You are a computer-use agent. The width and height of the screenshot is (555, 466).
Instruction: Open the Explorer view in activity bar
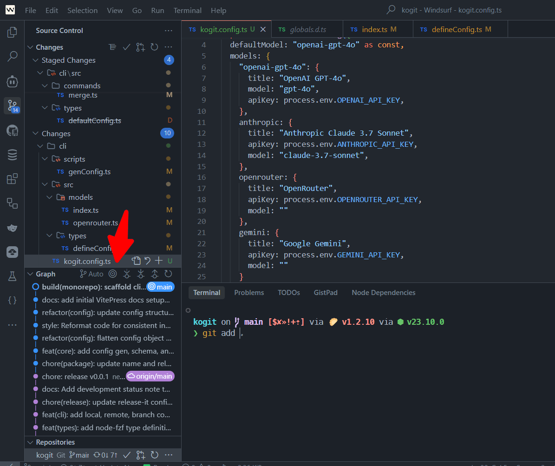[x=12, y=32]
